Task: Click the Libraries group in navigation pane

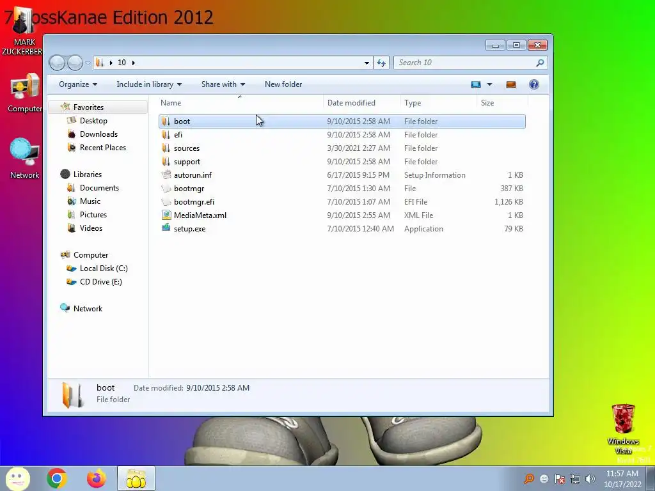Action: 87,174
